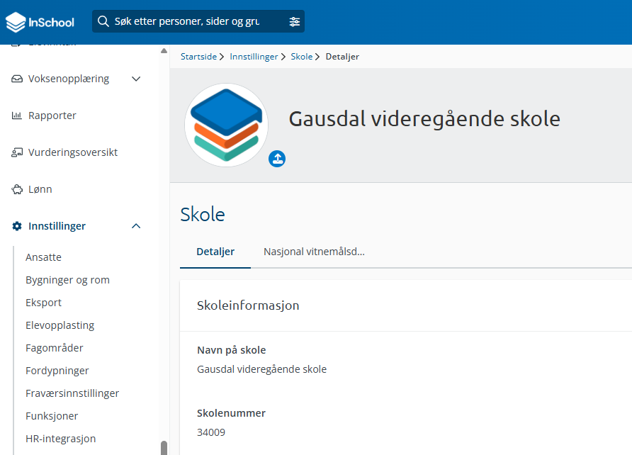Open Vurderingsoversikt in the sidebar
The image size is (632, 455).
pyautogui.click(x=73, y=152)
